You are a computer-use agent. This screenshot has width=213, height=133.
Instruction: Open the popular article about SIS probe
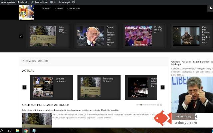pyautogui.click(x=70, y=110)
